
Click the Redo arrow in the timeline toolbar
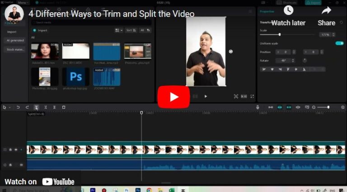[27, 107]
